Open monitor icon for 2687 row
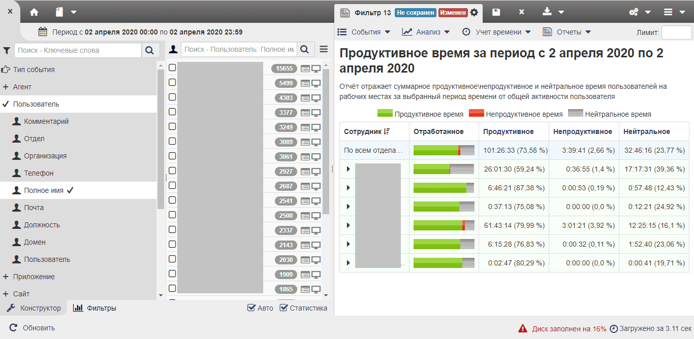 click(x=316, y=186)
